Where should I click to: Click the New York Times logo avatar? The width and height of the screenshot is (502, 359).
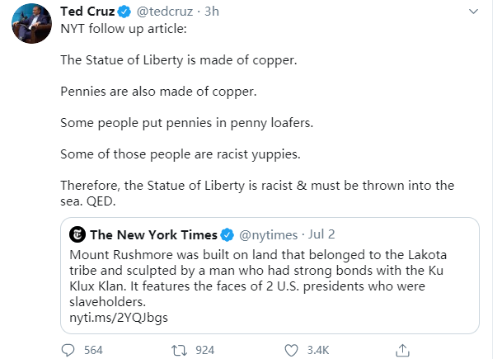point(77,234)
